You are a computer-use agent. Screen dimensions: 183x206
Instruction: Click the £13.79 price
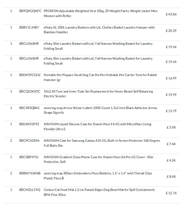[171, 111]
